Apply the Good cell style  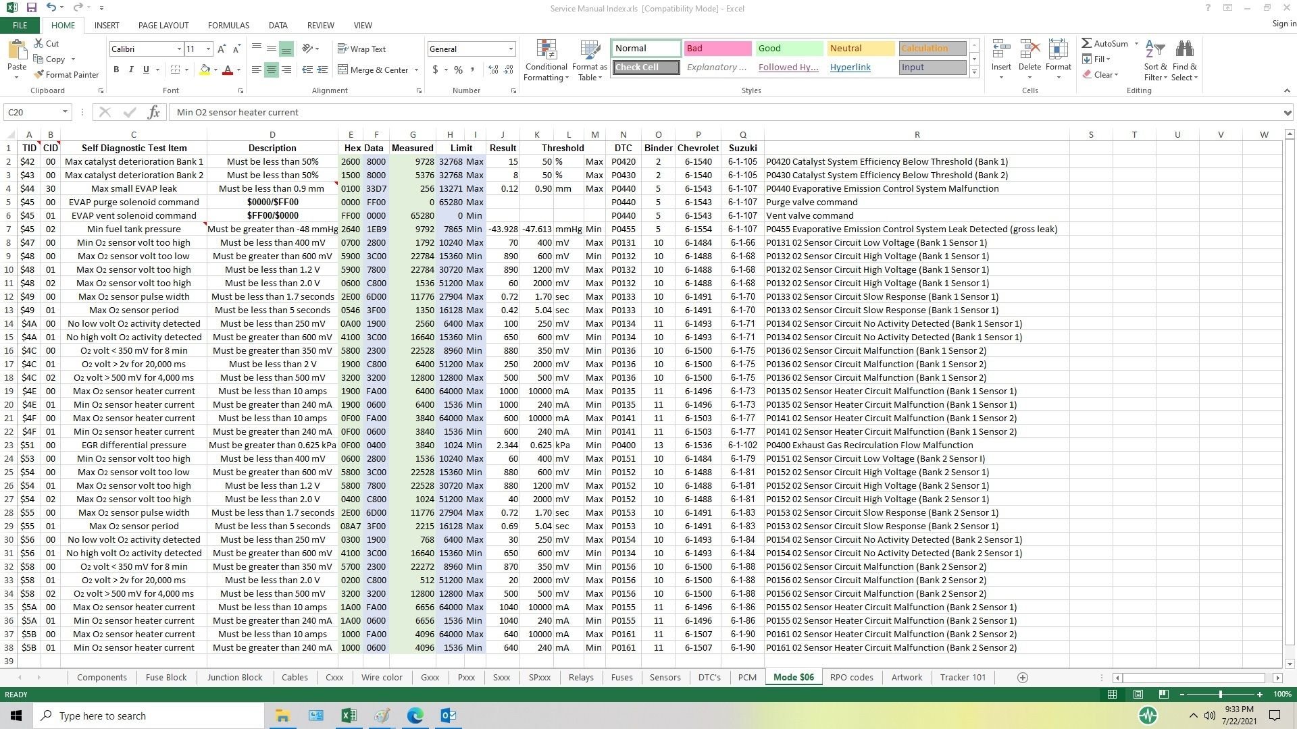(x=790, y=49)
